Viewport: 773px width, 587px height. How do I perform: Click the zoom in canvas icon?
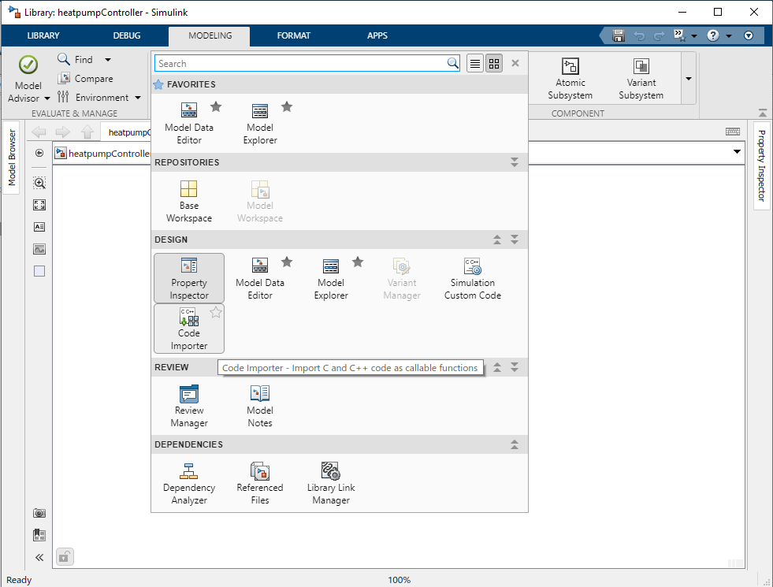click(39, 184)
